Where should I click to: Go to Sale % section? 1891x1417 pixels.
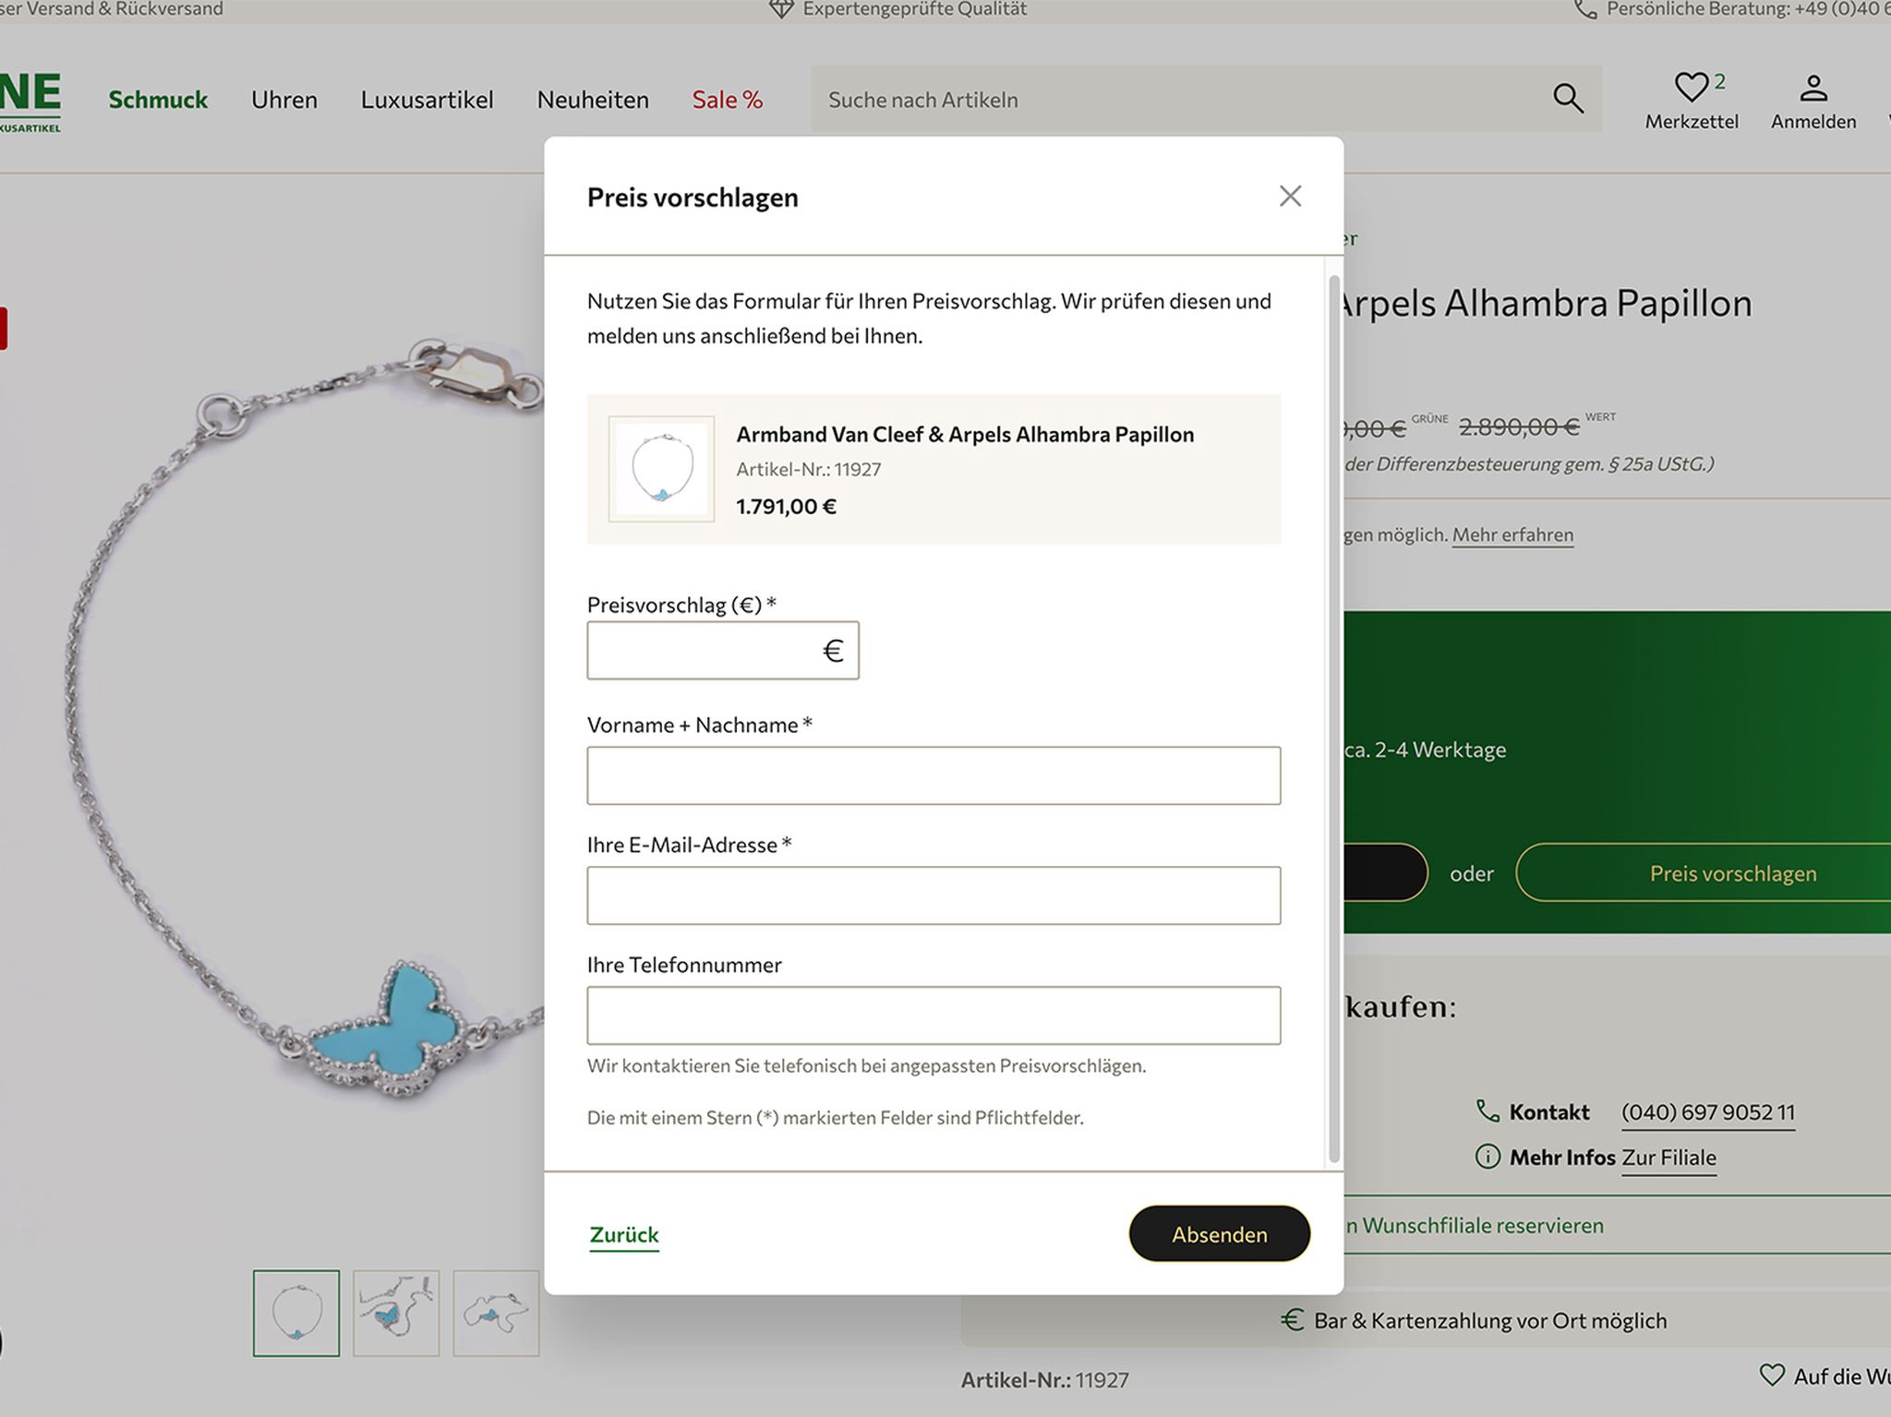(727, 100)
